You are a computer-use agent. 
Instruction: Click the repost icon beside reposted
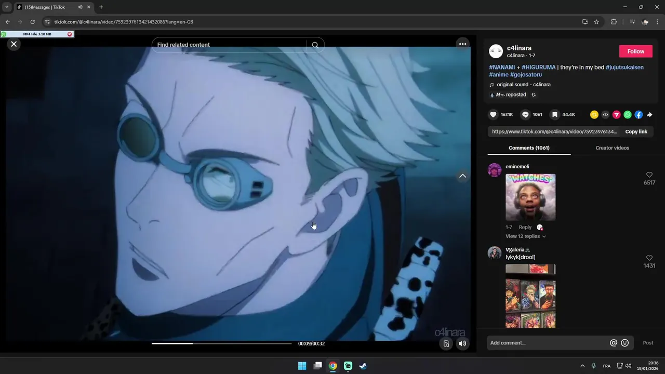tap(534, 95)
